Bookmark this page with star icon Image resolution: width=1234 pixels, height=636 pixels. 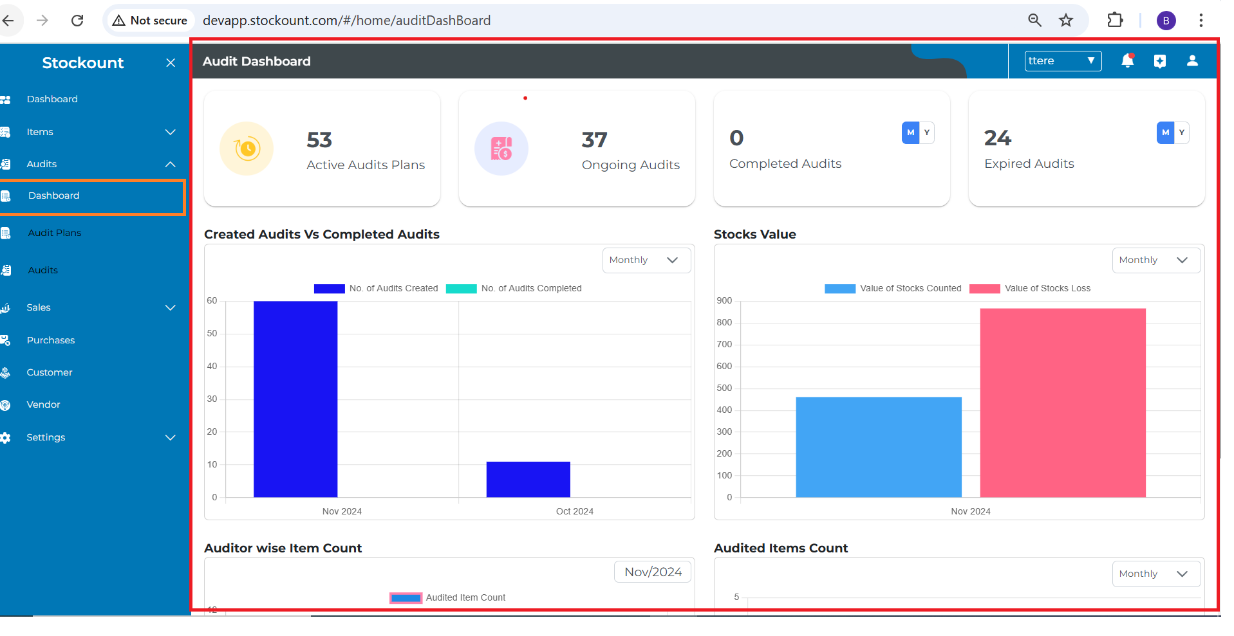(x=1066, y=21)
